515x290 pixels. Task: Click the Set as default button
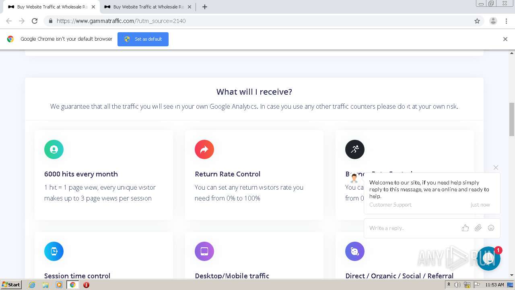143,39
